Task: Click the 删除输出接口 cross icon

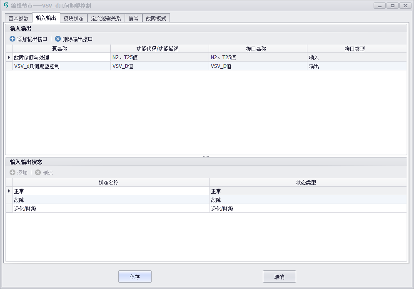Action: click(x=58, y=39)
